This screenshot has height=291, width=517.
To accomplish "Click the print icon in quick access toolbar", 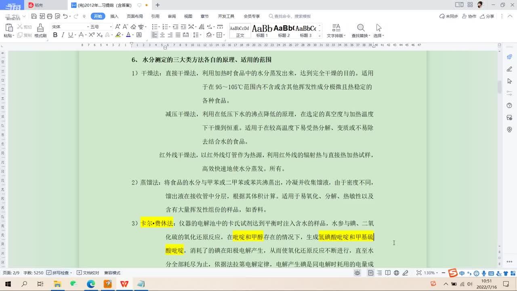I will (50, 16).
